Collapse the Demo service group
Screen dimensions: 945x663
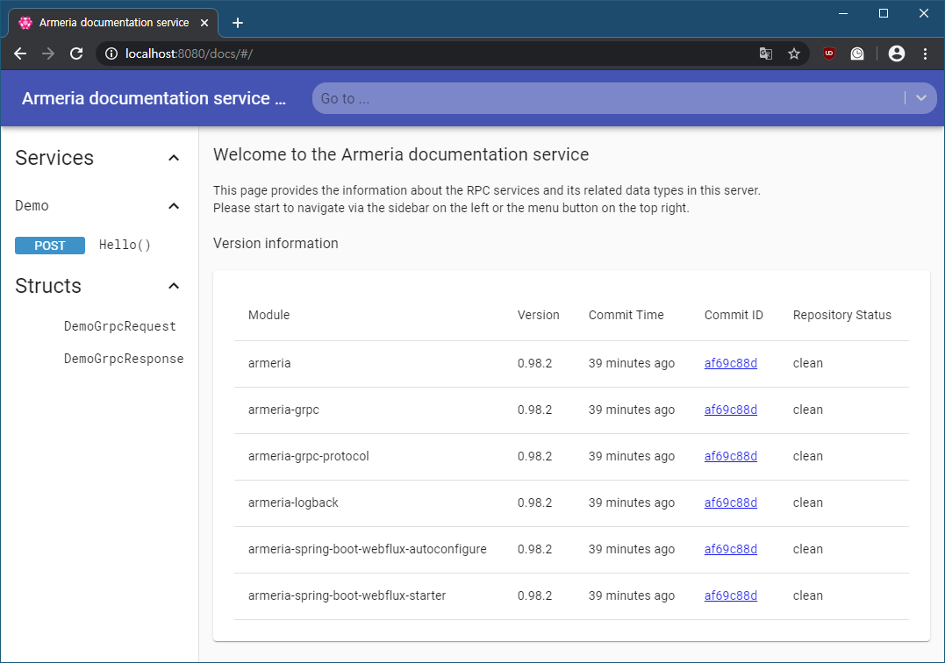tap(174, 206)
